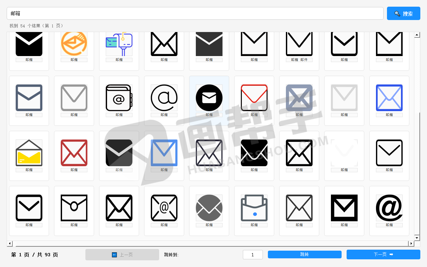Choose the thin outlined @ symbol icon
The width and height of the screenshot is (427, 267).
(164, 98)
